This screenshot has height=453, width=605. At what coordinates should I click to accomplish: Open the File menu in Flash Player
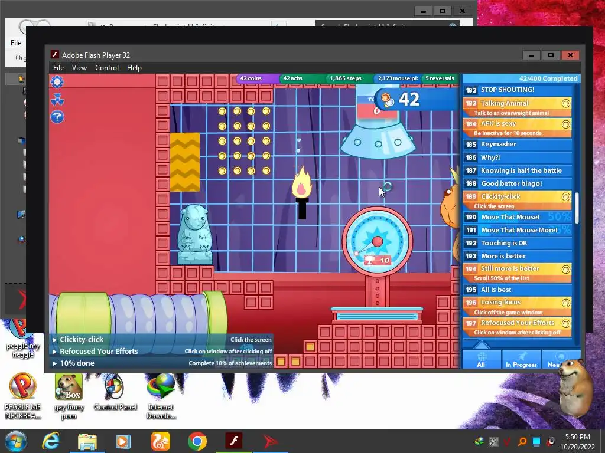click(x=58, y=68)
